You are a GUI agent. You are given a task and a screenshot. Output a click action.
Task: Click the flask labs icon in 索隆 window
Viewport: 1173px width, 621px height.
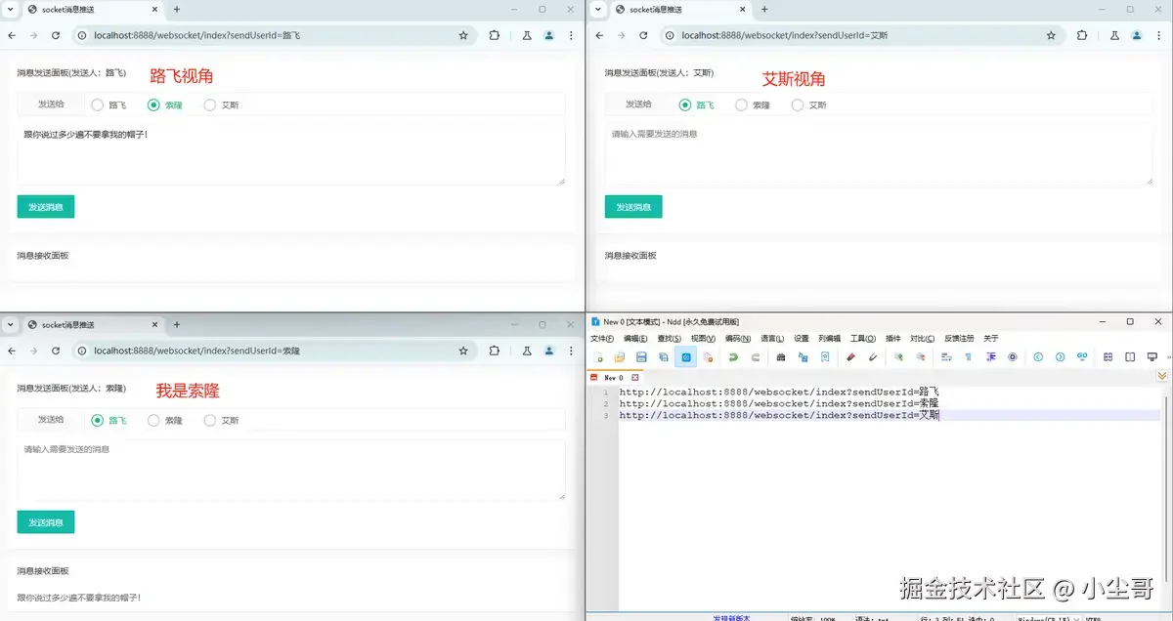526,351
